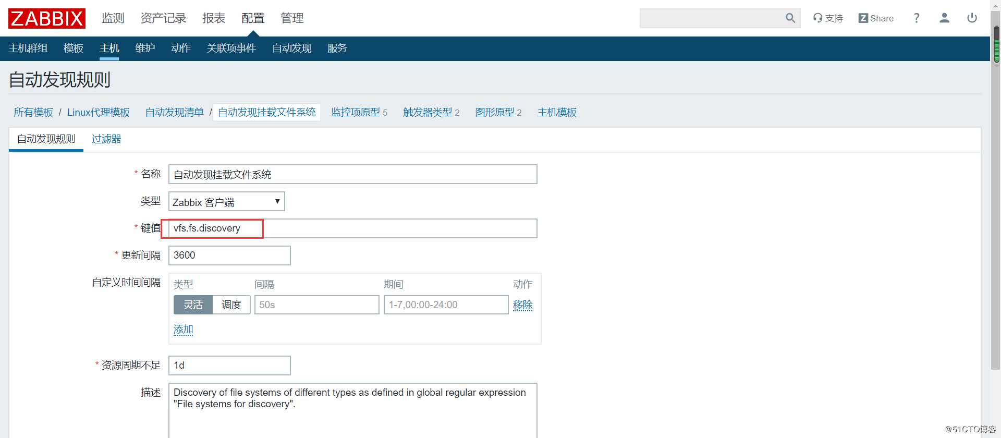Image resolution: width=1001 pixels, height=438 pixels.
Task: Open the 资产记录 top menu
Action: (163, 18)
